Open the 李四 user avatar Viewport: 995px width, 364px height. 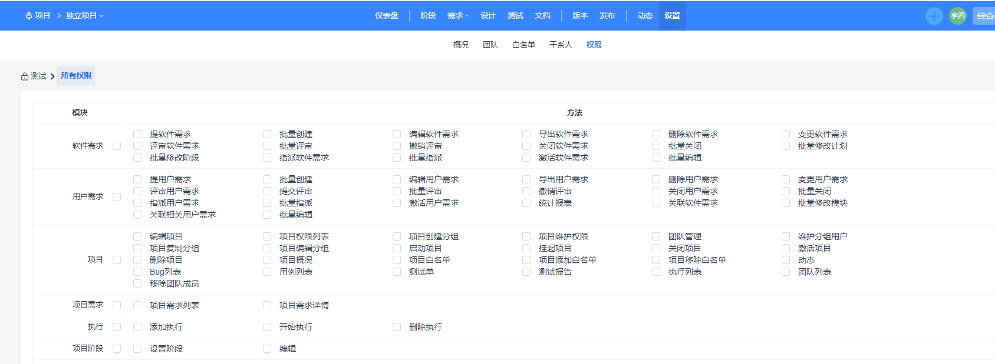[958, 16]
